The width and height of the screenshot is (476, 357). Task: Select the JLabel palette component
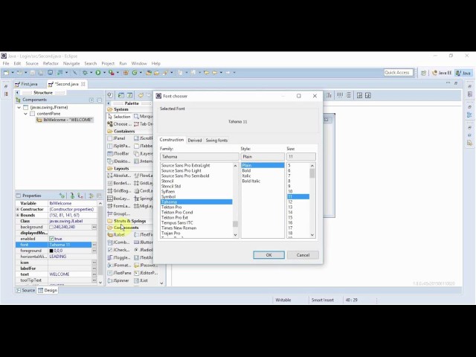pyautogui.click(x=116, y=235)
